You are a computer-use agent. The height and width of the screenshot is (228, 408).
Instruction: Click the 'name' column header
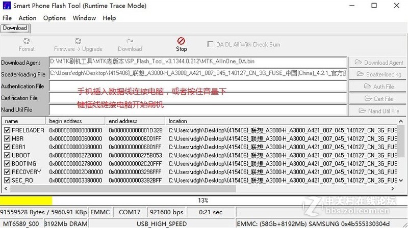[x=24, y=121]
